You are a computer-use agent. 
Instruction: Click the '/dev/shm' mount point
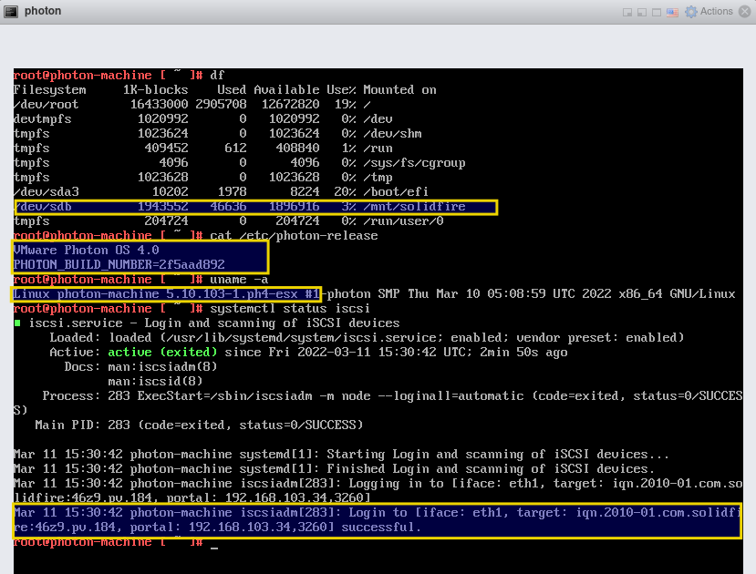point(392,133)
